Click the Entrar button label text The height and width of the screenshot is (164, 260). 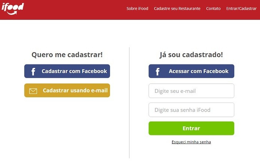click(x=191, y=128)
